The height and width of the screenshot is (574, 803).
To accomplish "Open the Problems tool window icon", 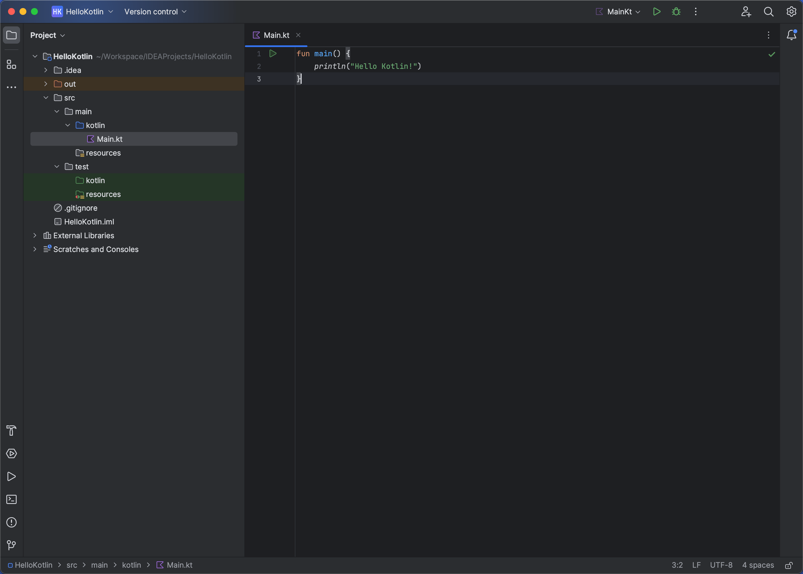I will tap(11, 522).
